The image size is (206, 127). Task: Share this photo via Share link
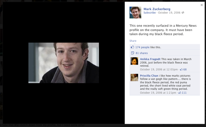pyautogui.click(x=133, y=41)
